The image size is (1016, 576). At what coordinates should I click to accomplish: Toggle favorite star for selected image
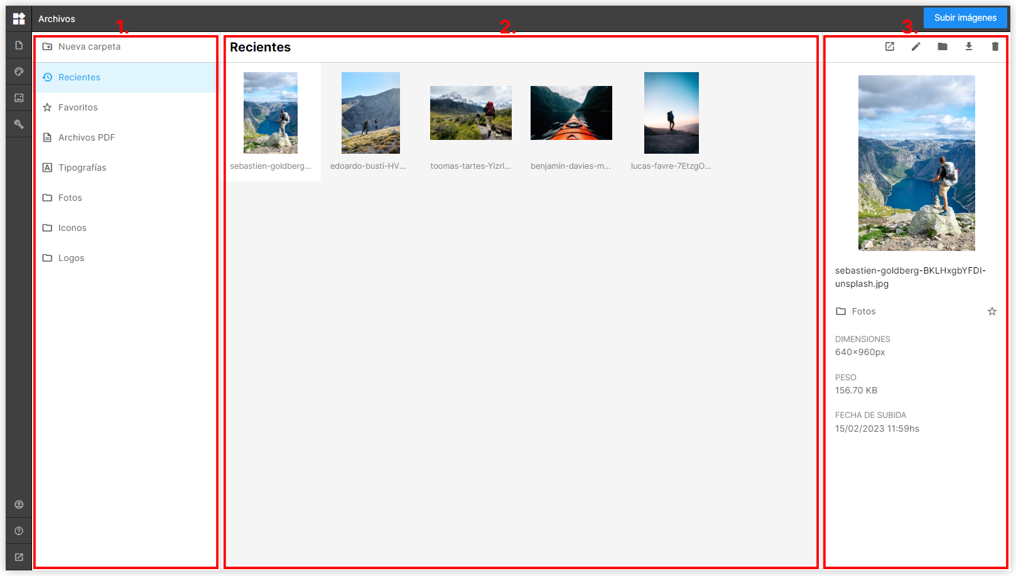tap(992, 311)
